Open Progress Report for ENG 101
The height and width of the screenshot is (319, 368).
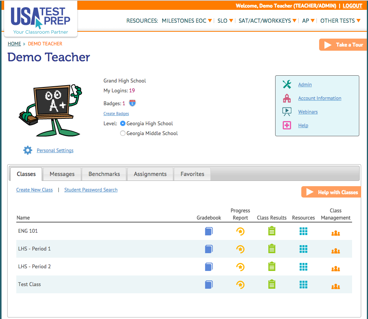[240, 231]
